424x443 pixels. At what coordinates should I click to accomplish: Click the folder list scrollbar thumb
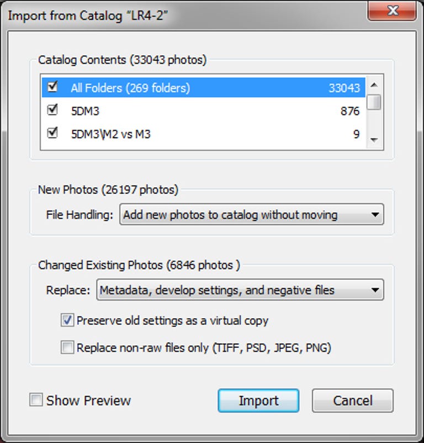click(374, 102)
